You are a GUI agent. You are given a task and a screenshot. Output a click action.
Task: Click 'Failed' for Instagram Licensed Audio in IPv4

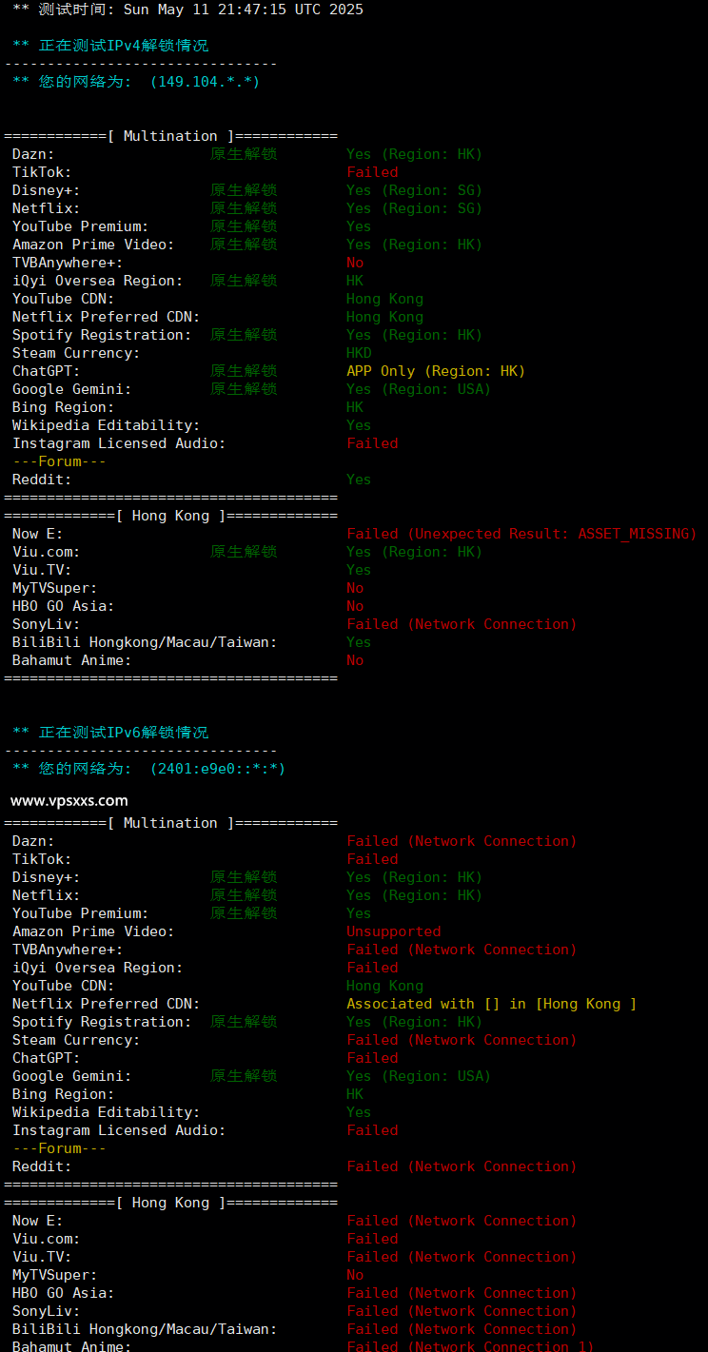click(x=372, y=443)
